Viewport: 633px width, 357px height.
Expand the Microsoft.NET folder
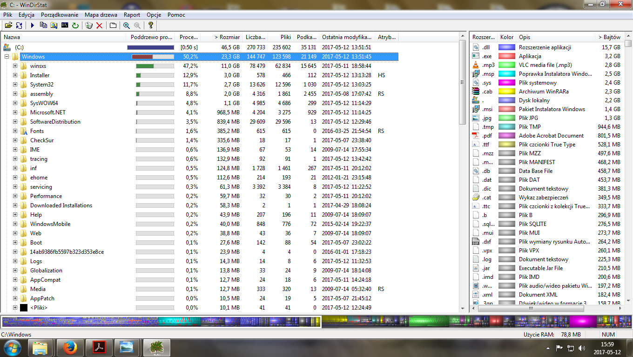click(15, 112)
